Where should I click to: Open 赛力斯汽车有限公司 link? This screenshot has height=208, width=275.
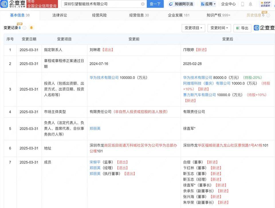199,95
